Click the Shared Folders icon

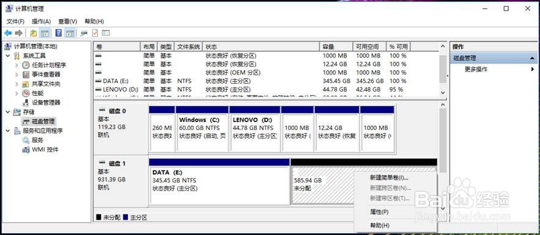26,84
